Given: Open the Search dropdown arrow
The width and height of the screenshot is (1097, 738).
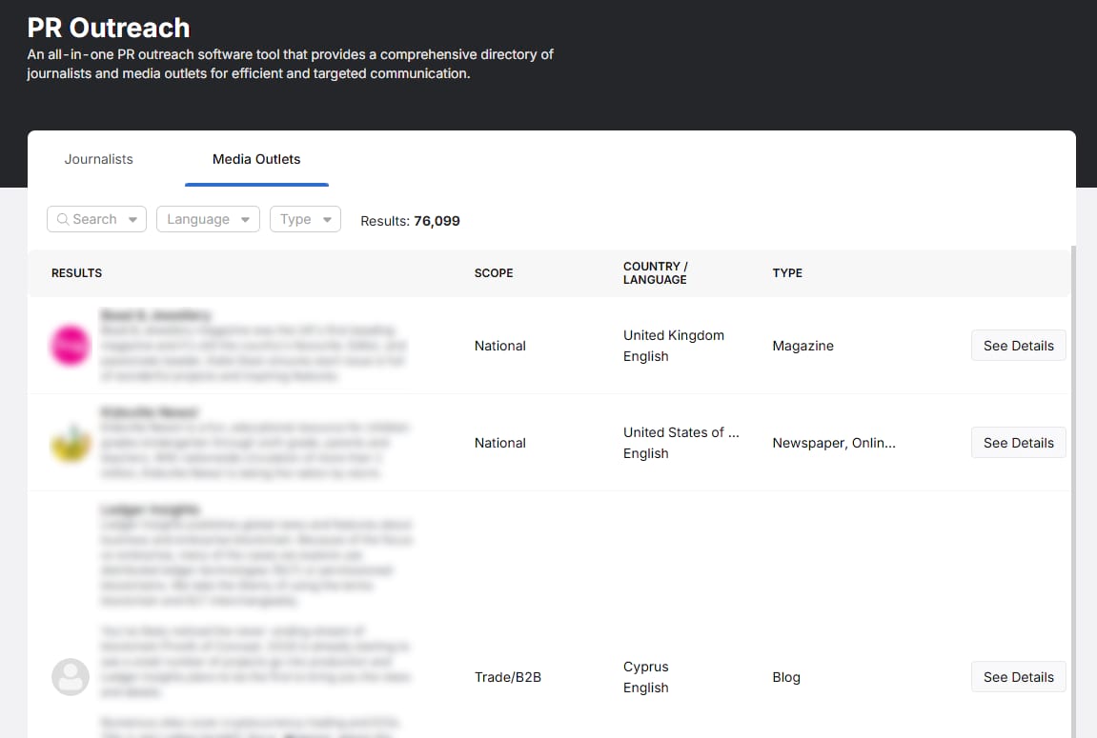Looking at the screenshot, I should [132, 219].
